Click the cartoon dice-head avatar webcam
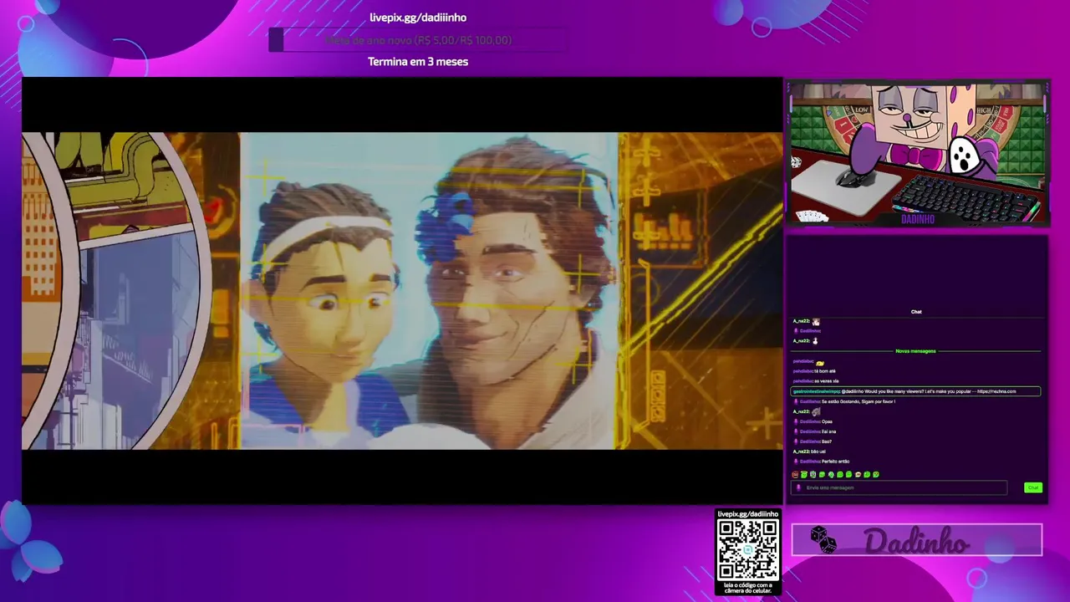1070x602 pixels. point(917,154)
